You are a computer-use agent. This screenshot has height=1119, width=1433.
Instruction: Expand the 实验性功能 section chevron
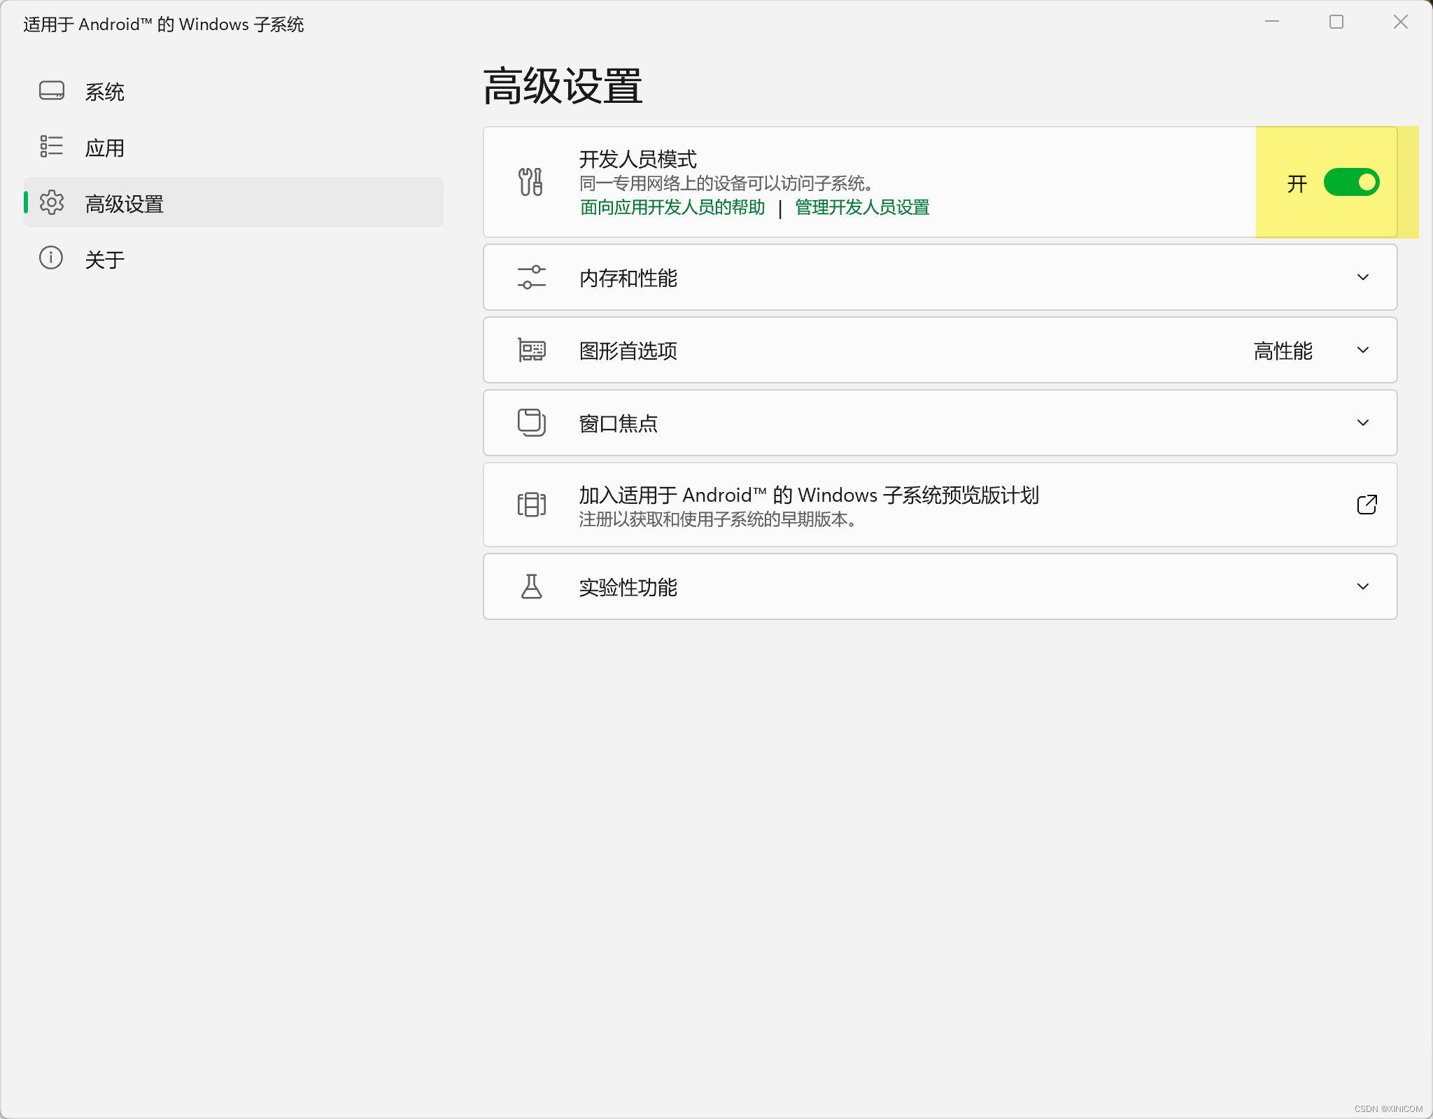pos(1362,586)
